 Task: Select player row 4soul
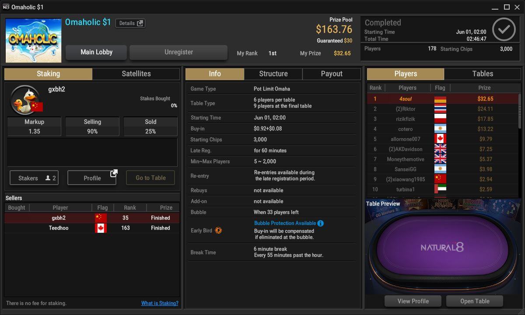[442, 99]
